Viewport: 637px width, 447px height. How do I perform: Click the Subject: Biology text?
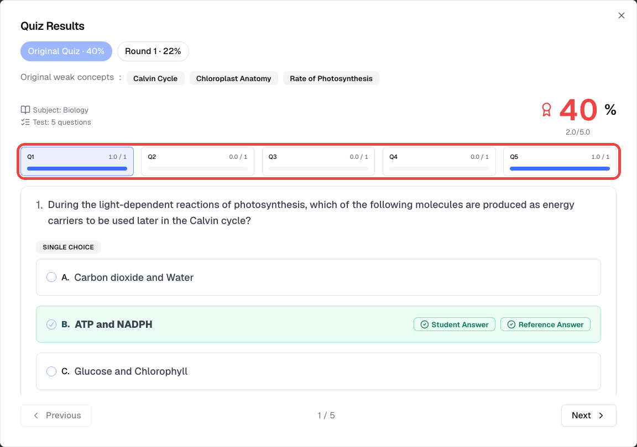60,110
